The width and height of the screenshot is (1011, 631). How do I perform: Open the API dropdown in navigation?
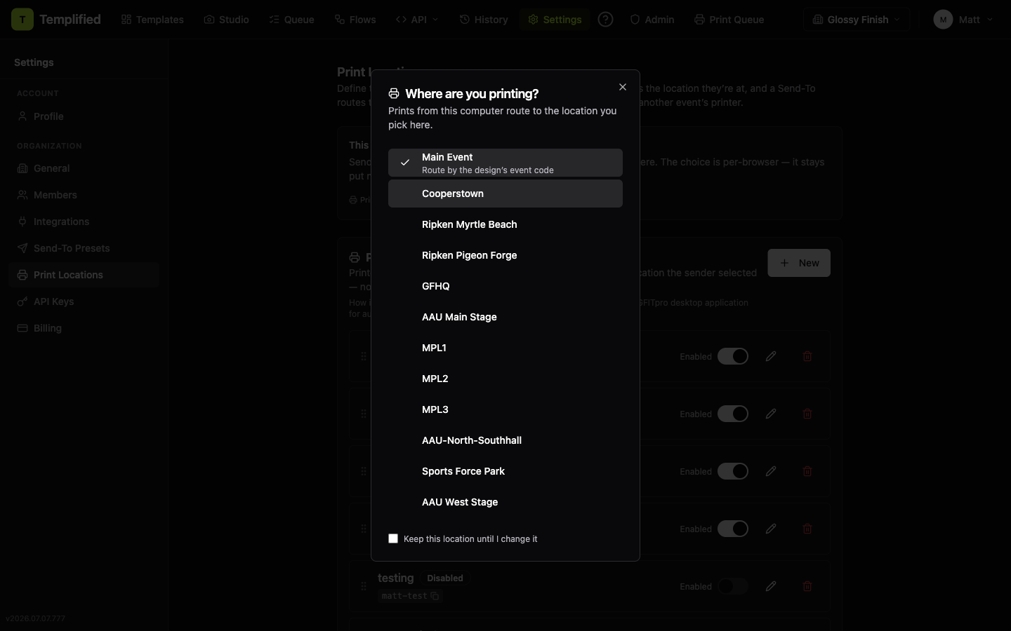click(x=417, y=20)
